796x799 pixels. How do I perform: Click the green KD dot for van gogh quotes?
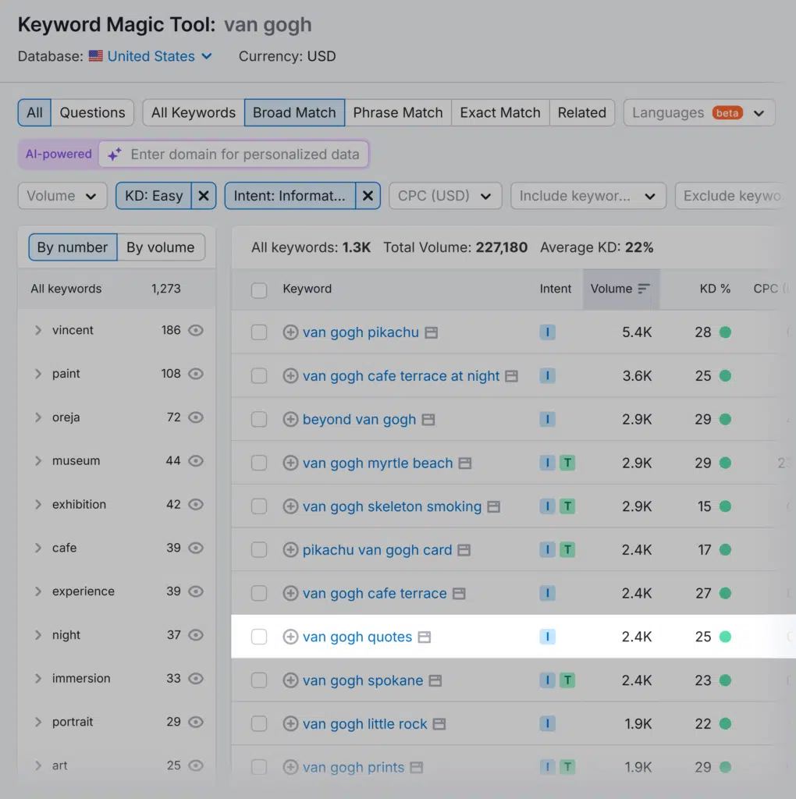[727, 637]
